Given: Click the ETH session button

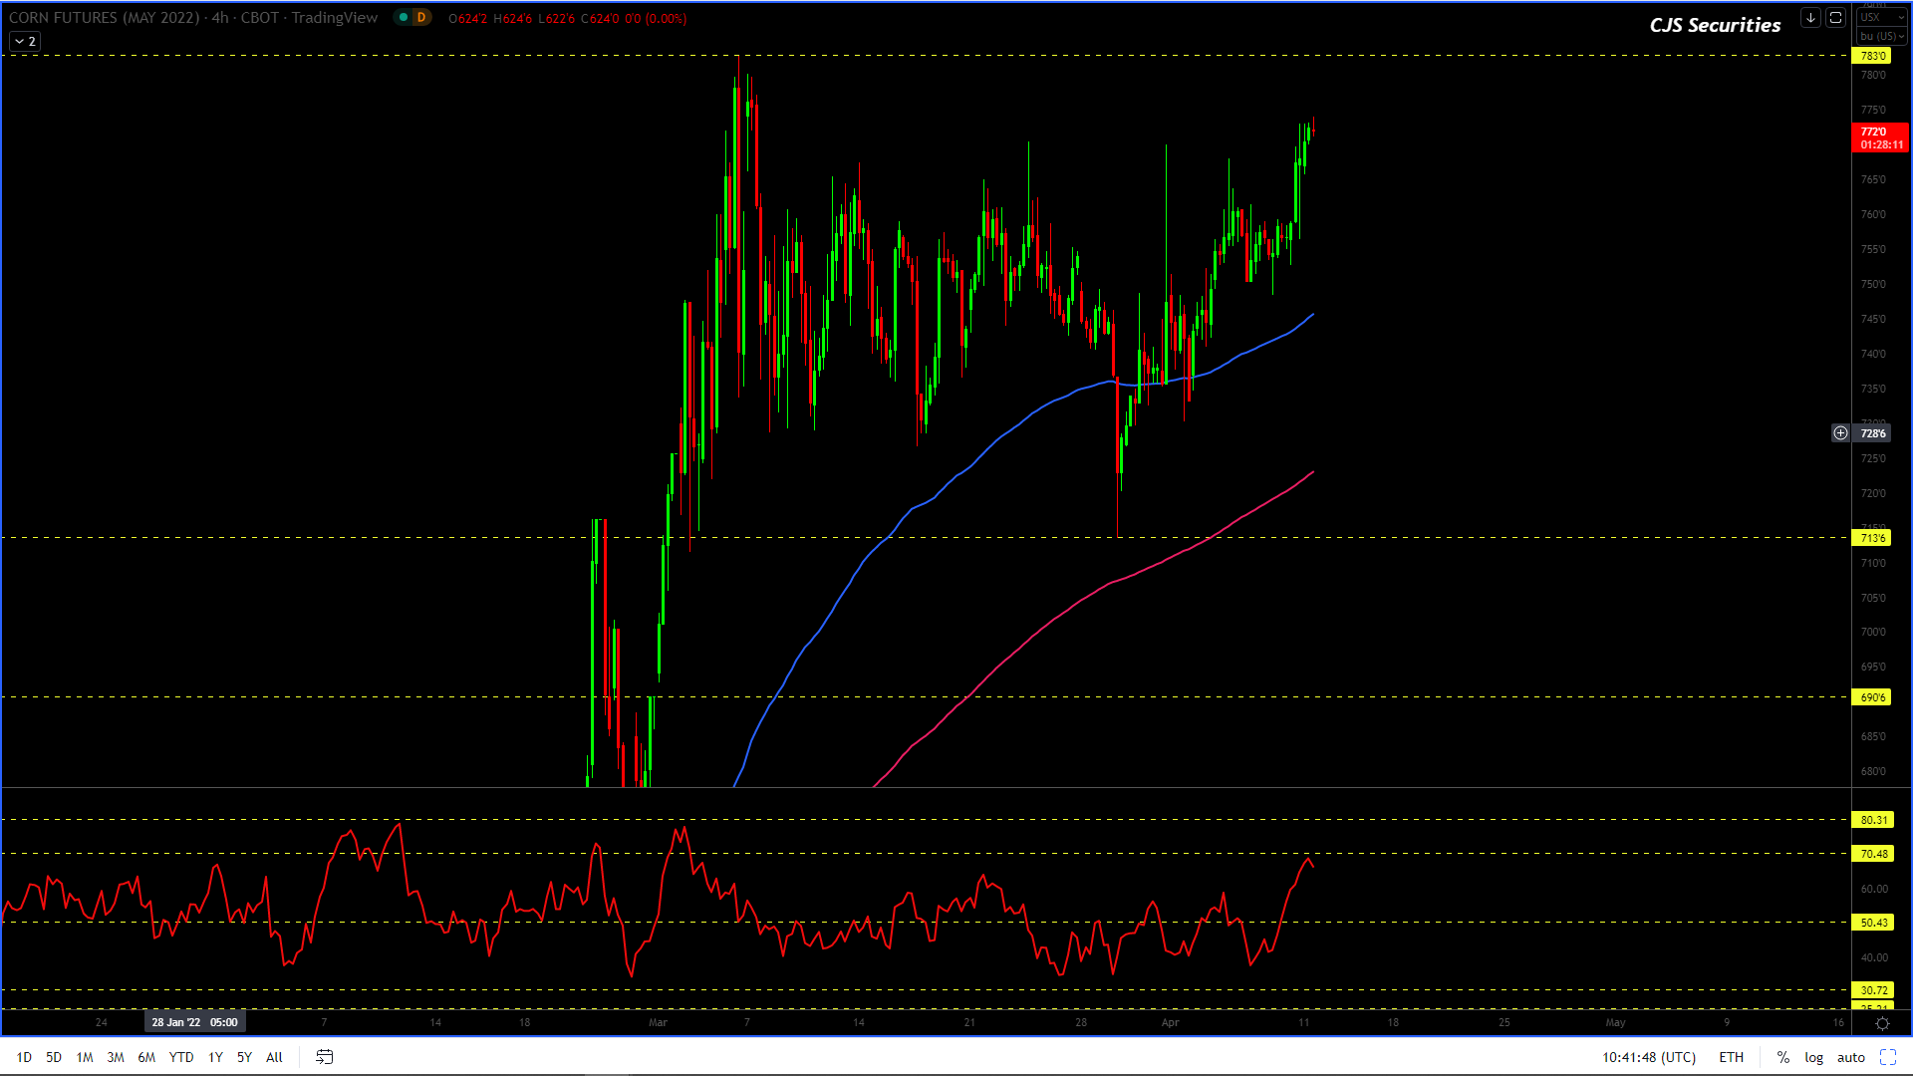Looking at the screenshot, I should point(1731,1057).
